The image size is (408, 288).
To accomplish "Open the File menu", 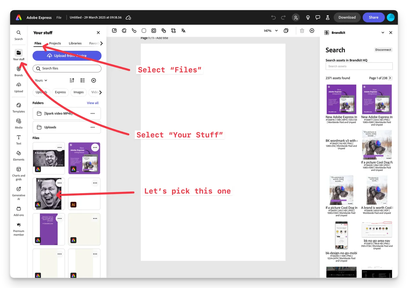I will [59, 18].
